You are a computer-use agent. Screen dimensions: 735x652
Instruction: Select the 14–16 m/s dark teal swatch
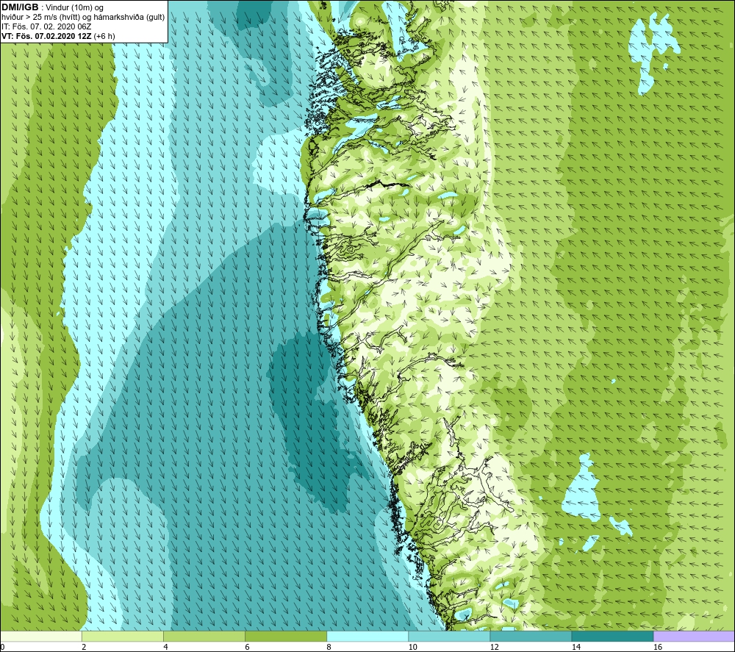(x=612, y=637)
